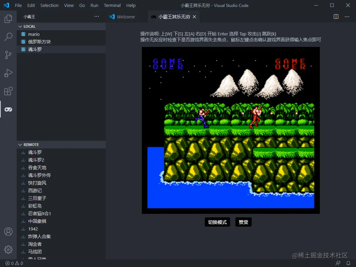
Task: Click the errors and warnings status indicator
Action: [x=14, y=264]
